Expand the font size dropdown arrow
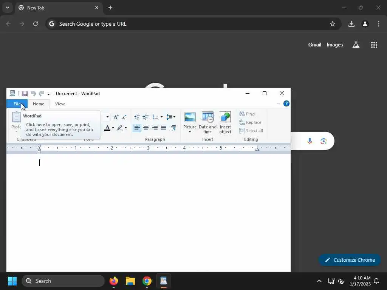 (107, 117)
